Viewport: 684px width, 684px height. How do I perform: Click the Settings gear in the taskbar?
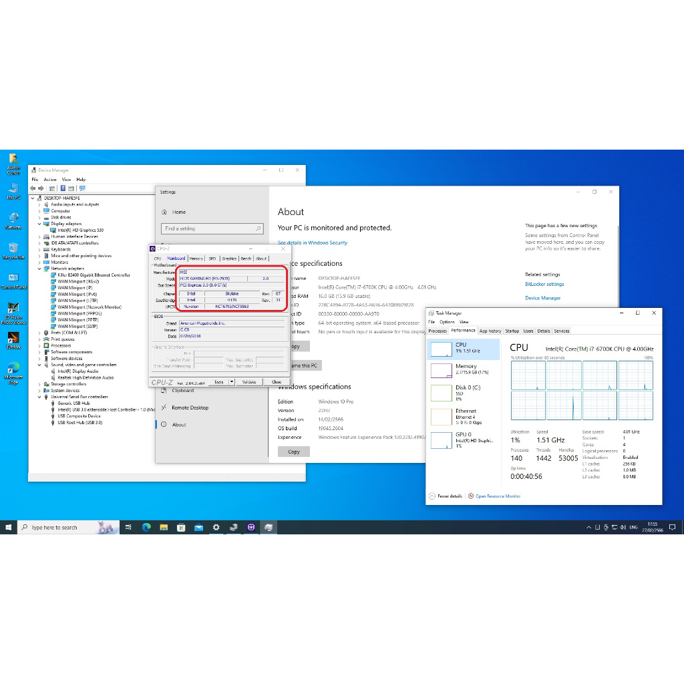(x=216, y=528)
